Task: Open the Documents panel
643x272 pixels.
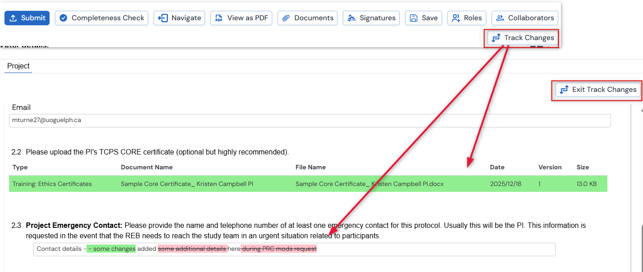Action: tap(308, 18)
